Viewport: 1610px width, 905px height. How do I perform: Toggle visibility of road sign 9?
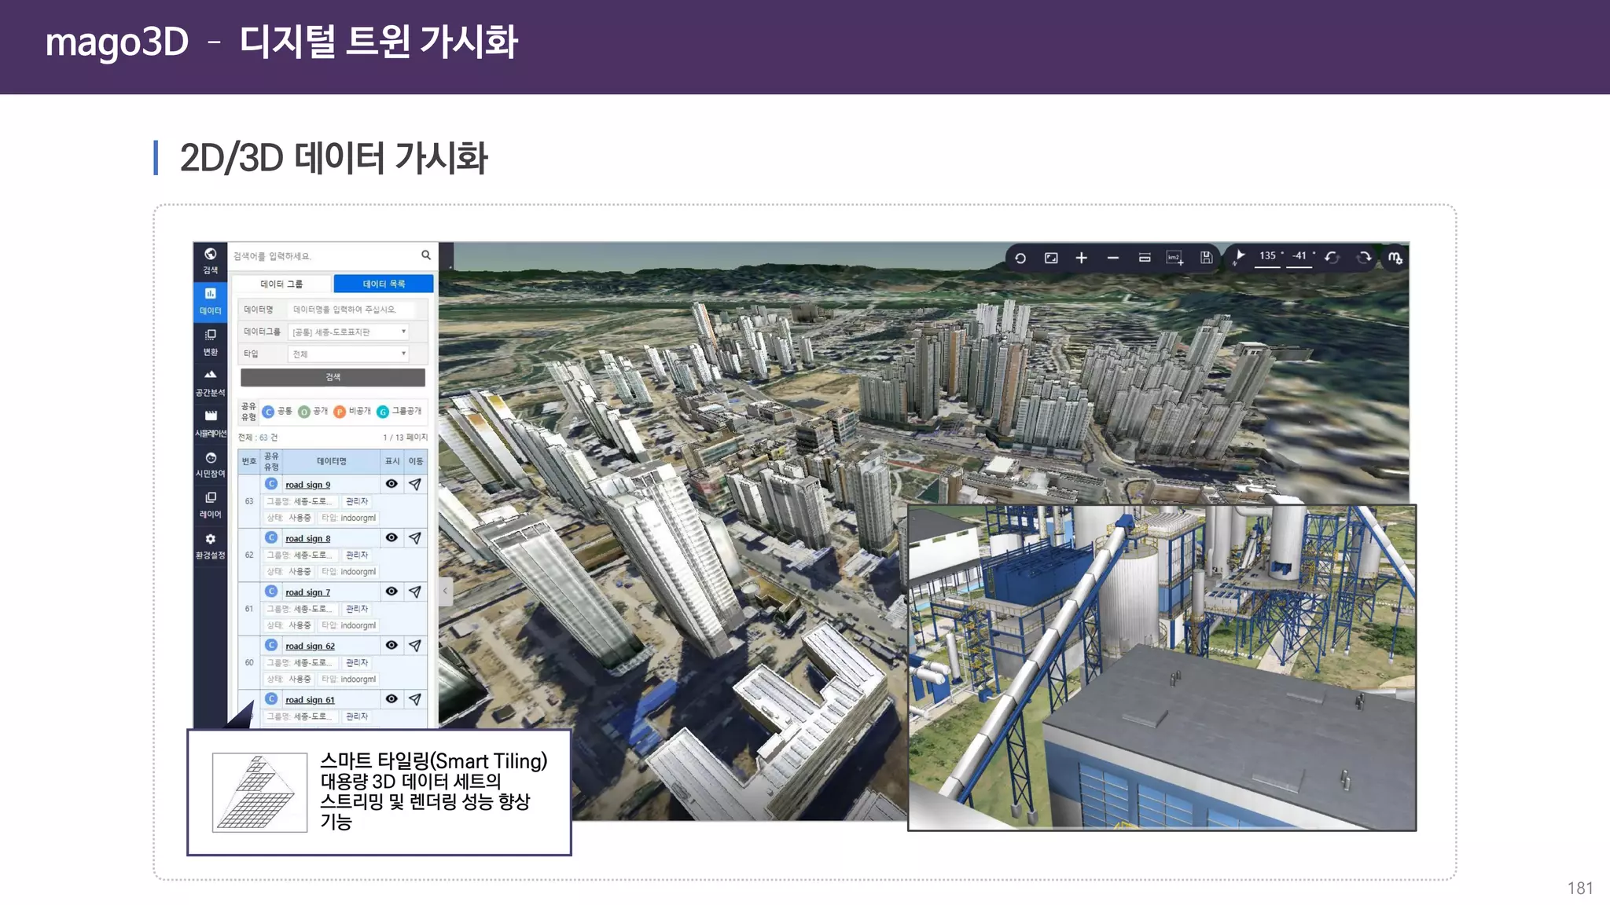point(391,484)
